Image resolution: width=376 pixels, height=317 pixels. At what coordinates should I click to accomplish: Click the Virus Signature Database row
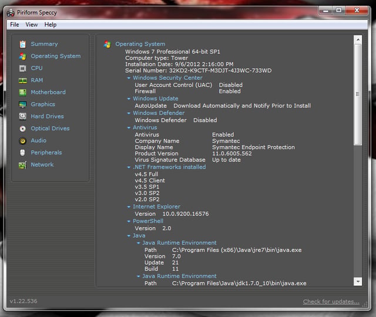coord(188,160)
